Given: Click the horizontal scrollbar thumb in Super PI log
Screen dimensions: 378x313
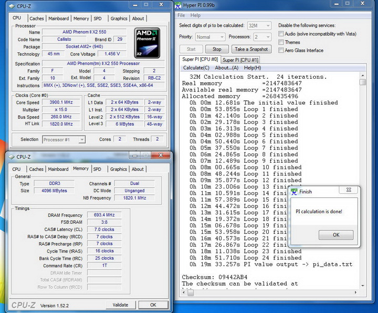Looking at the screenshot, I should [191, 293].
